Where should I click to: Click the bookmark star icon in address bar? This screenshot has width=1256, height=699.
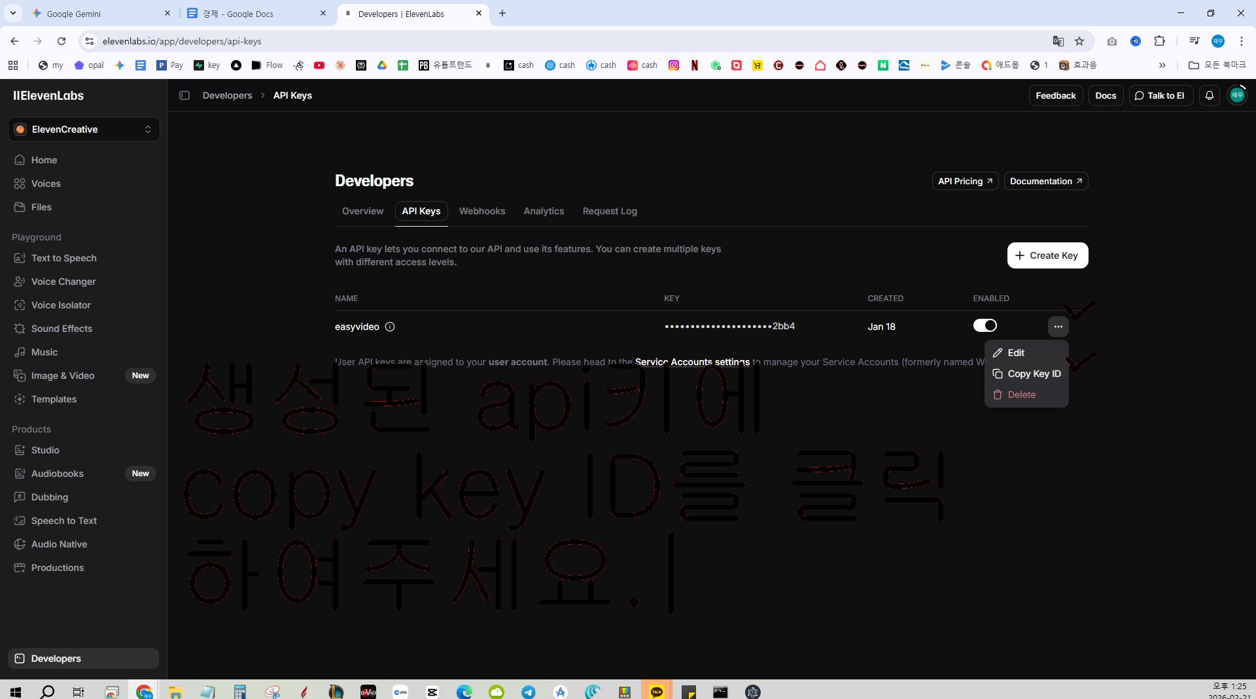(x=1079, y=41)
